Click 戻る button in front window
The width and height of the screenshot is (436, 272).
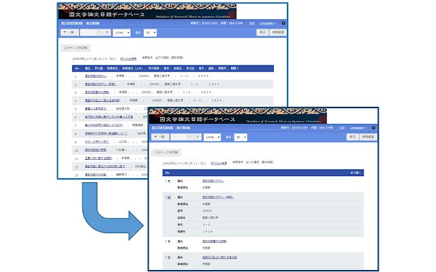point(353,137)
